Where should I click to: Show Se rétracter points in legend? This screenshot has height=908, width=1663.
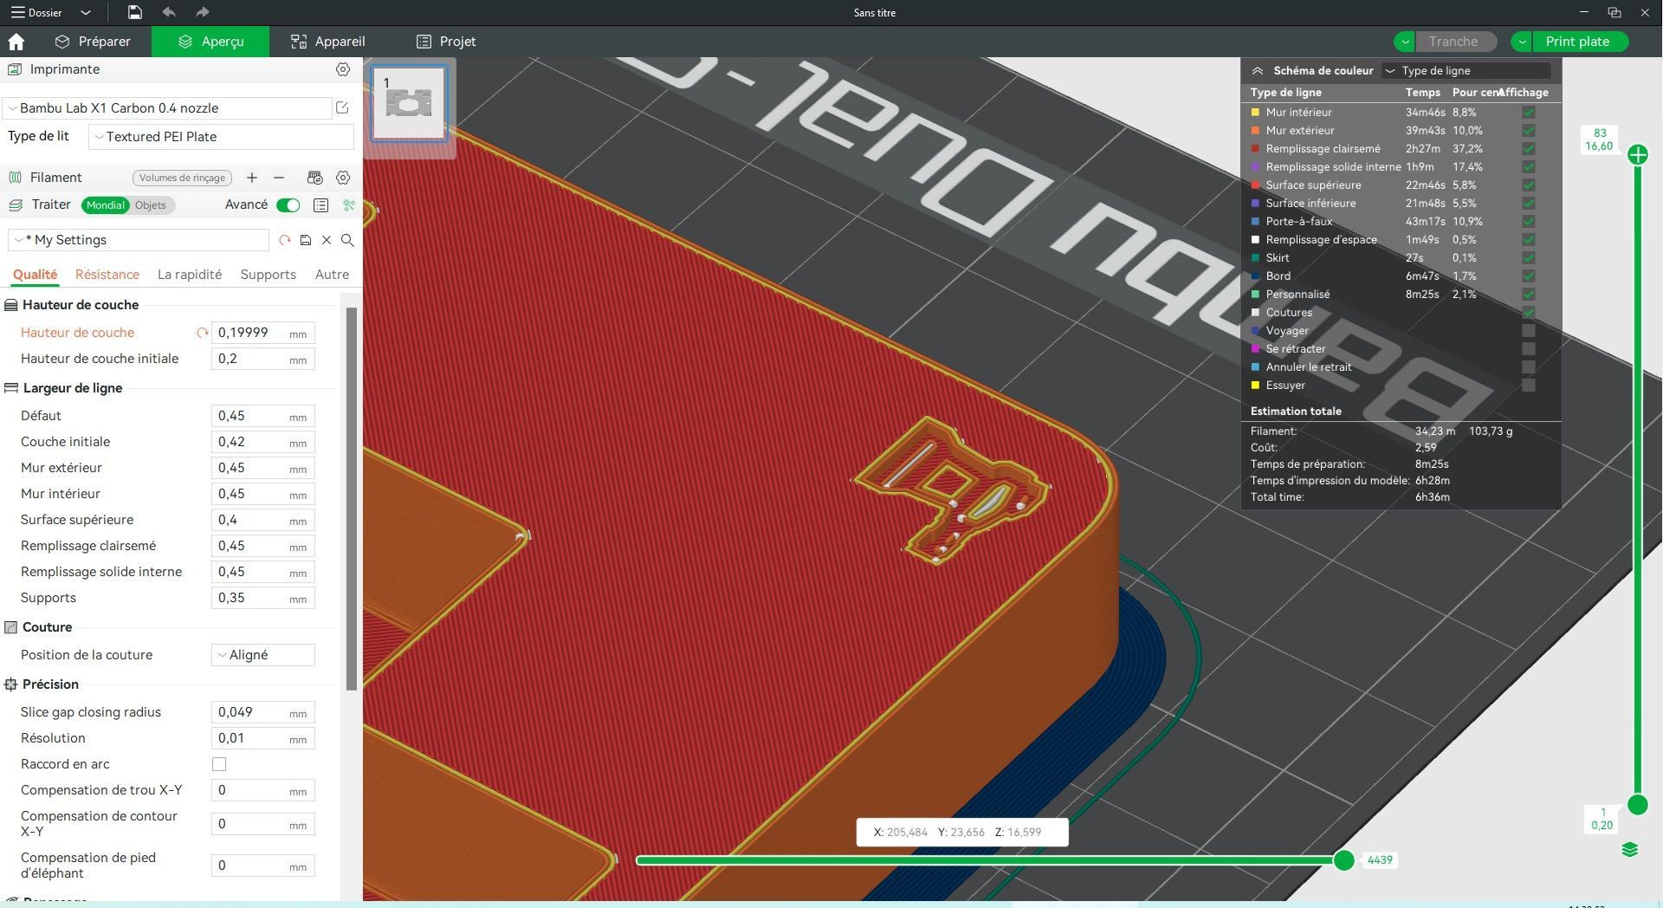pyautogui.click(x=1529, y=349)
